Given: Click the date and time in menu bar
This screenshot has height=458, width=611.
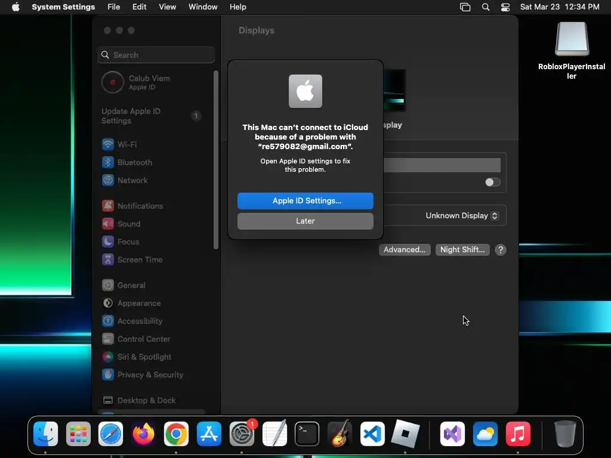Looking at the screenshot, I should click(560, 7).
